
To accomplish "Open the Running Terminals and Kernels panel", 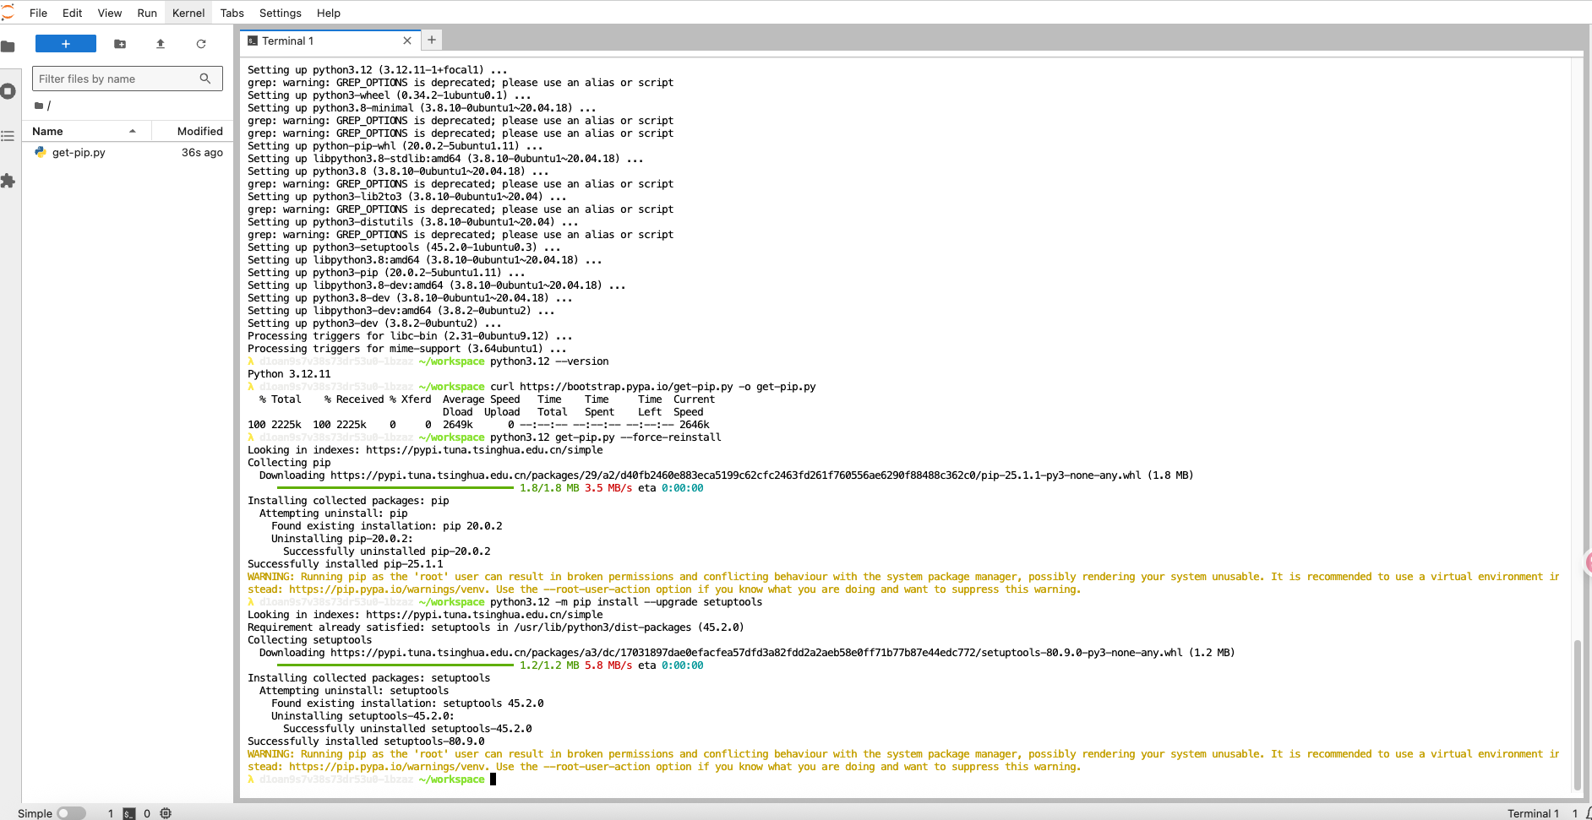I will (8, 91).
